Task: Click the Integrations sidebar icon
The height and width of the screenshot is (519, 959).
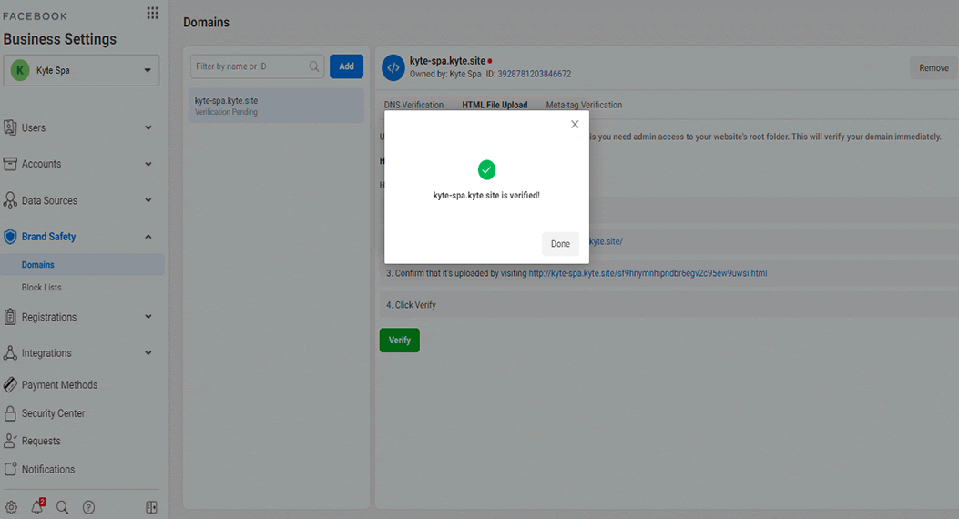Action: [x=10, y=352]
